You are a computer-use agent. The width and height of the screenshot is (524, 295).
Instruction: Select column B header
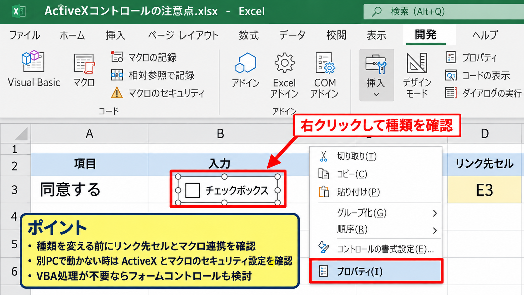pos(221,134)
